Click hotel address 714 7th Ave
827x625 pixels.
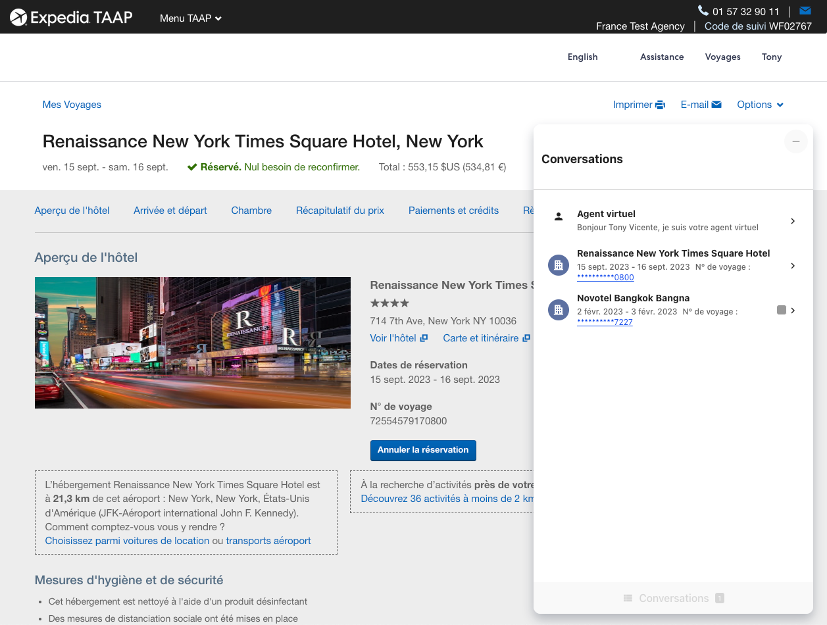coord(443,321)
